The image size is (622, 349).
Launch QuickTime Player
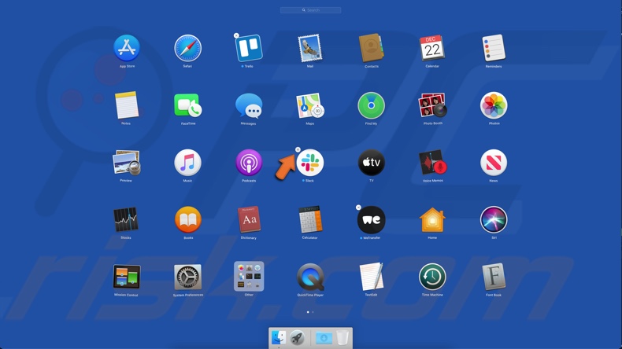(310, 277)
